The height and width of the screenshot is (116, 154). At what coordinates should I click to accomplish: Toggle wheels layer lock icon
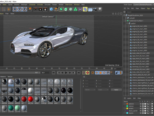[x=150, y=109]
